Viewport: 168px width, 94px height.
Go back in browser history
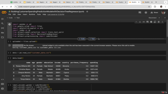(3, 7)
